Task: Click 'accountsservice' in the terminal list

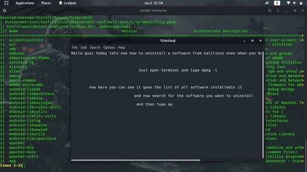Action: tap(25, 40)
